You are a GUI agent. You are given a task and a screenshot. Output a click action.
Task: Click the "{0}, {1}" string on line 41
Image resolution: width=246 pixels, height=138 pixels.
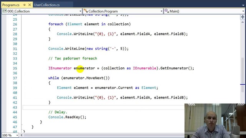point(105,97)
